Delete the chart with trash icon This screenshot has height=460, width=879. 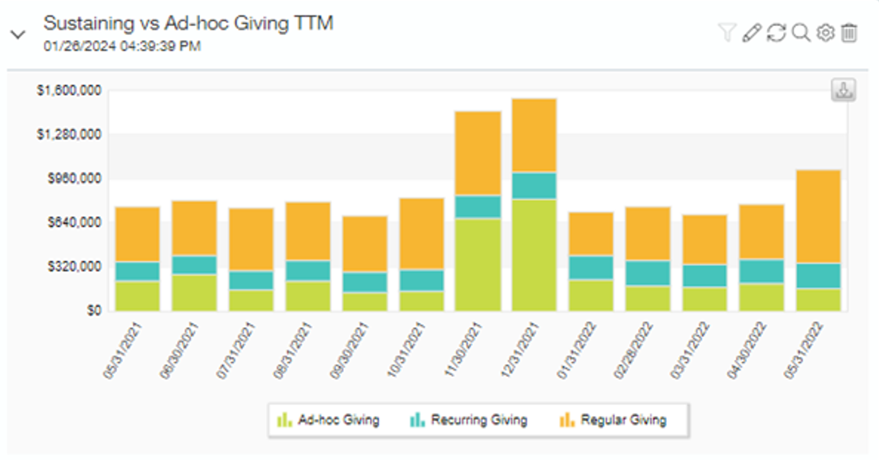[x=849, y=33]
